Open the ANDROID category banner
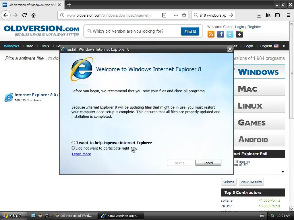The width and height of the screenshot is (294, 220). click(260, 139)
